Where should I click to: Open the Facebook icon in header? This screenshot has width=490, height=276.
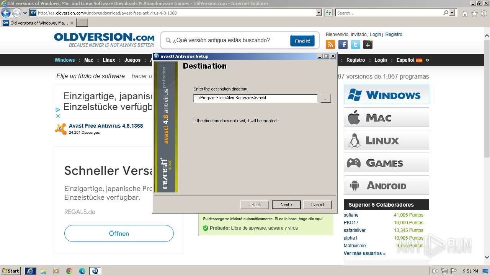(x=343, y=44)
